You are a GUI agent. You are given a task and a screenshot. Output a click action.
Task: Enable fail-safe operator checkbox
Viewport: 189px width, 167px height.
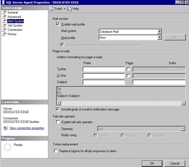point(58,122)
